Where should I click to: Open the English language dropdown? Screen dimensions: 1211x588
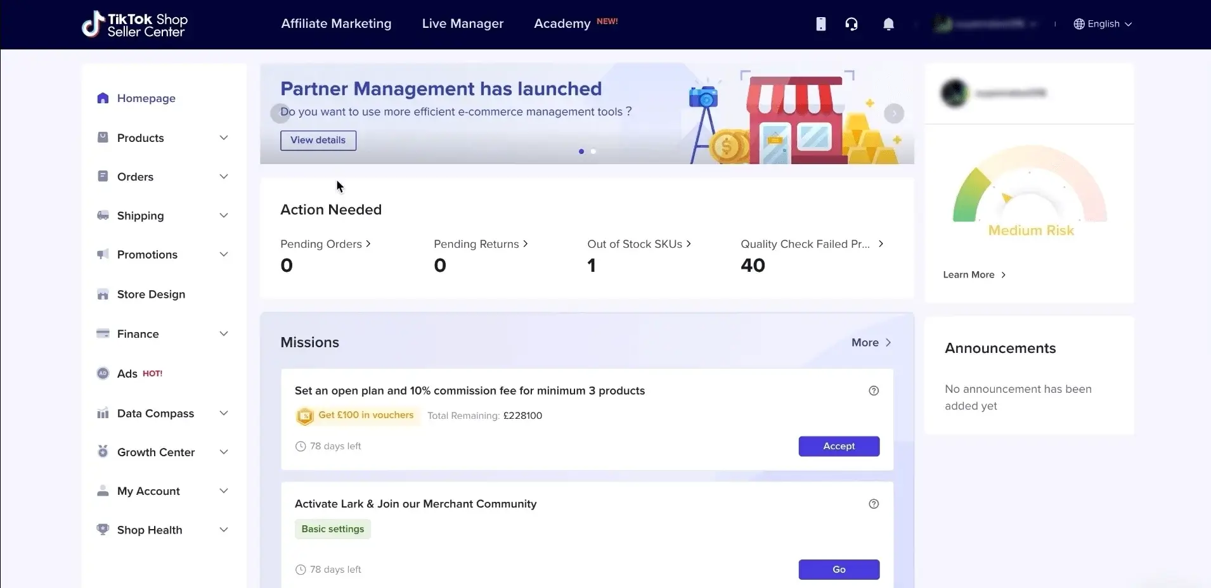[1103, 24]
